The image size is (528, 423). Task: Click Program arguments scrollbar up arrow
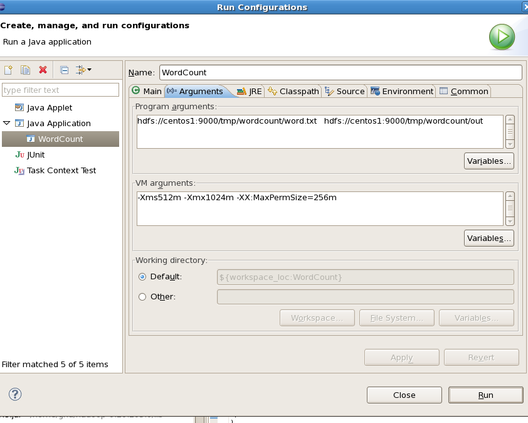coord(510,119)
